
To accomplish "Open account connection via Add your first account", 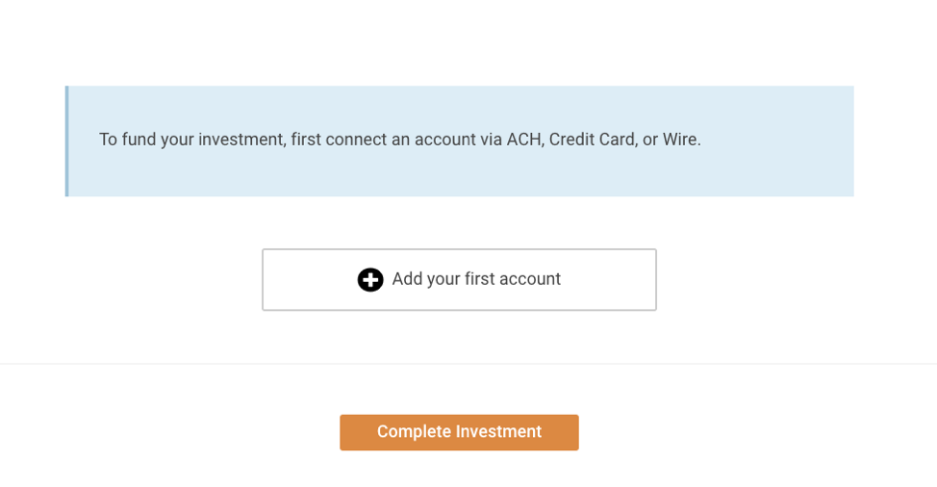I will tap(459, 280).
